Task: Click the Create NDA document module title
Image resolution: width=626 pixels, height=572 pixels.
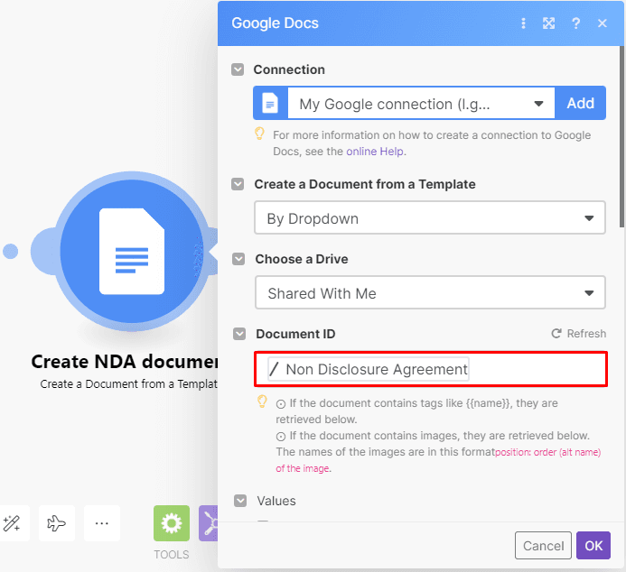Action: pyautogui.click(x=125, y=362)
